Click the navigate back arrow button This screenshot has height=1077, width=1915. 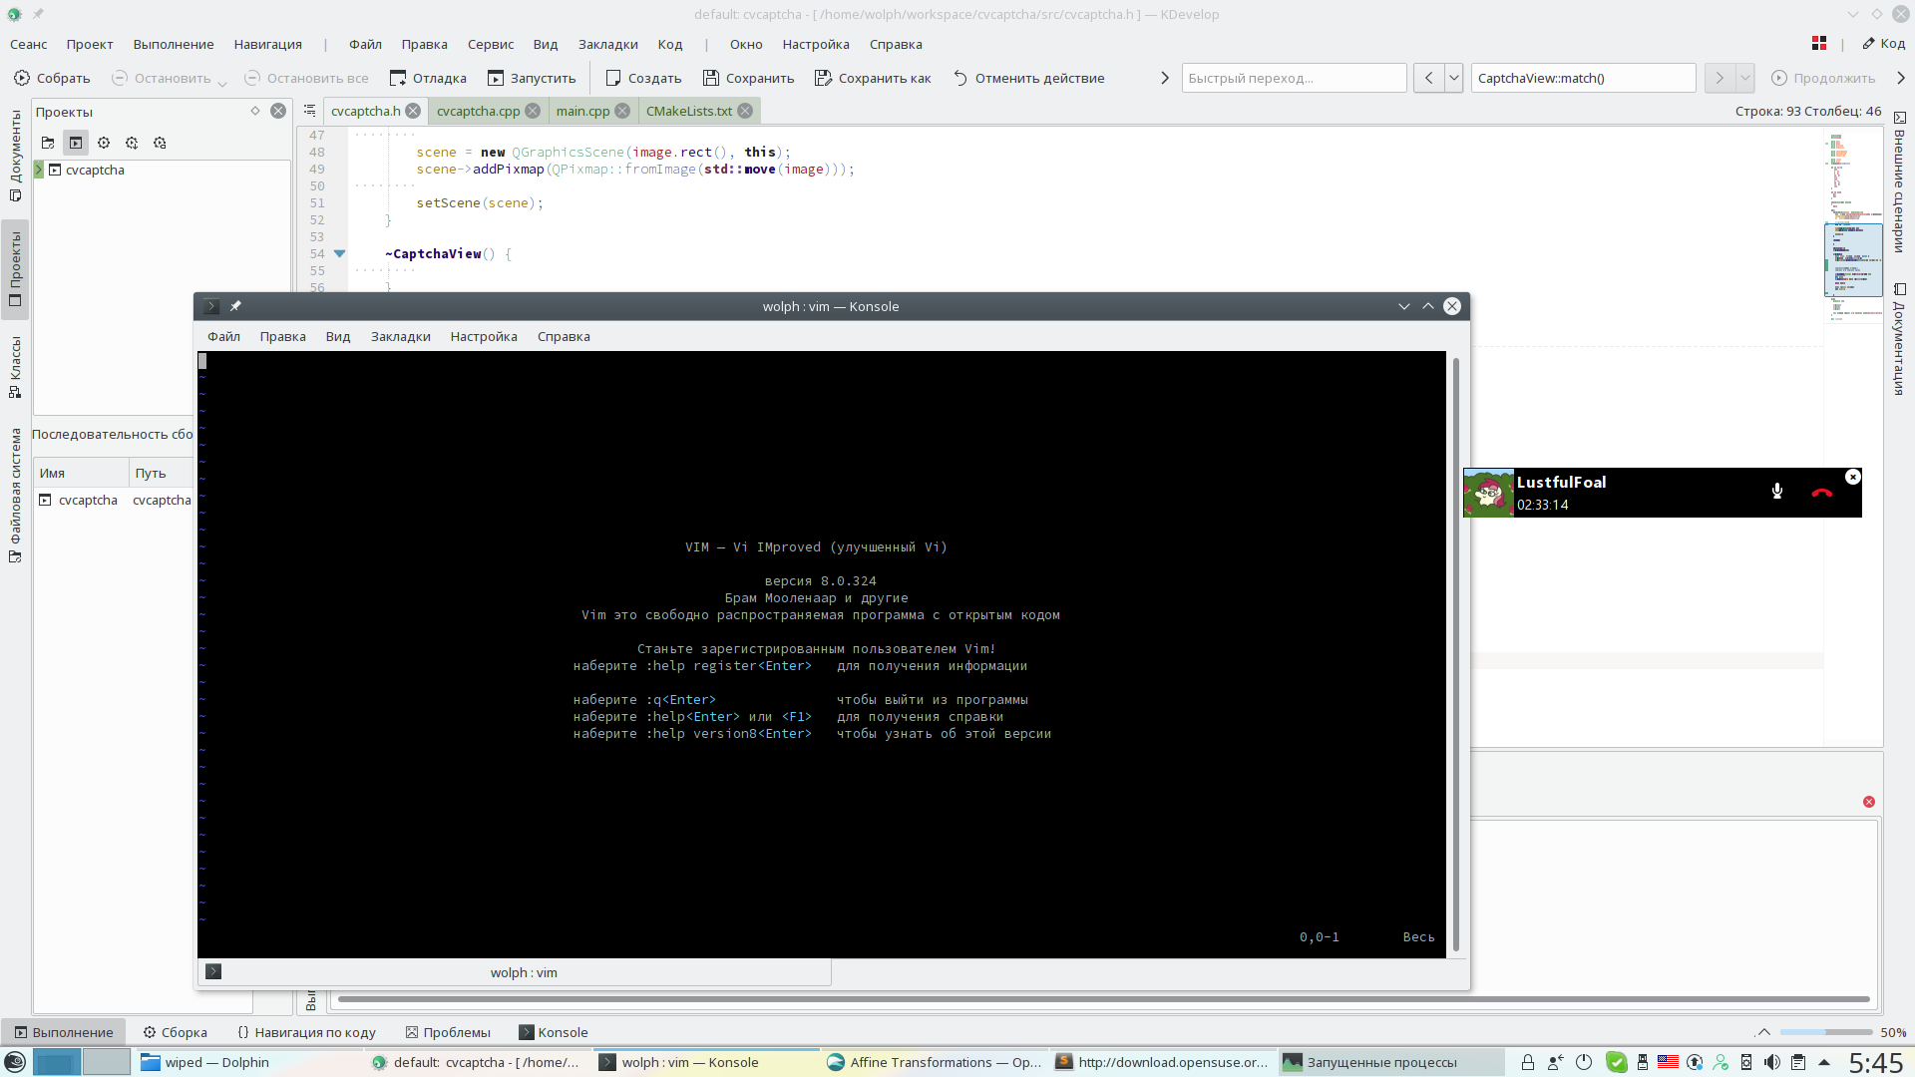click(x=1428, y=78)
